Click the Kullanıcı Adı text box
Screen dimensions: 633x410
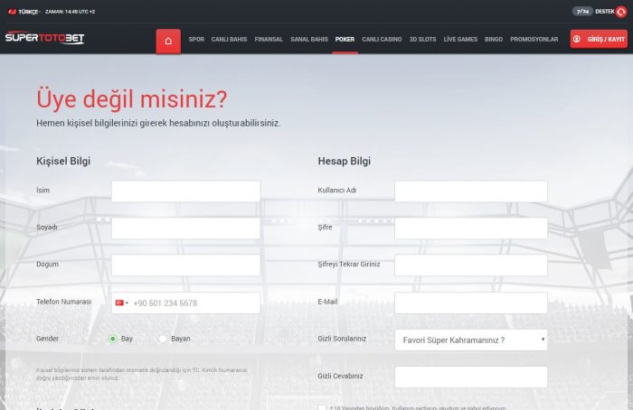470,191
